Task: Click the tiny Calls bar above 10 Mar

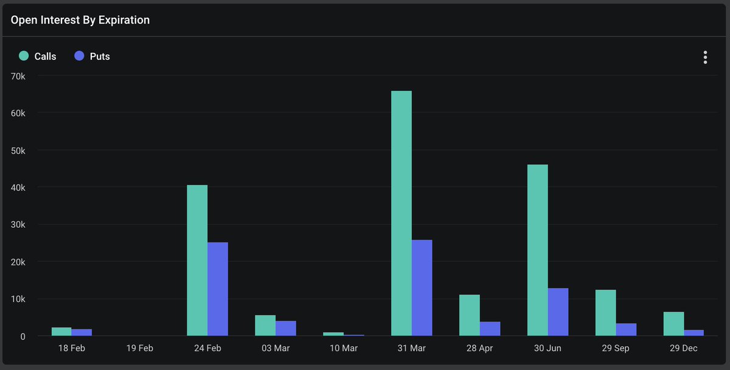Action: pos(333,333)
